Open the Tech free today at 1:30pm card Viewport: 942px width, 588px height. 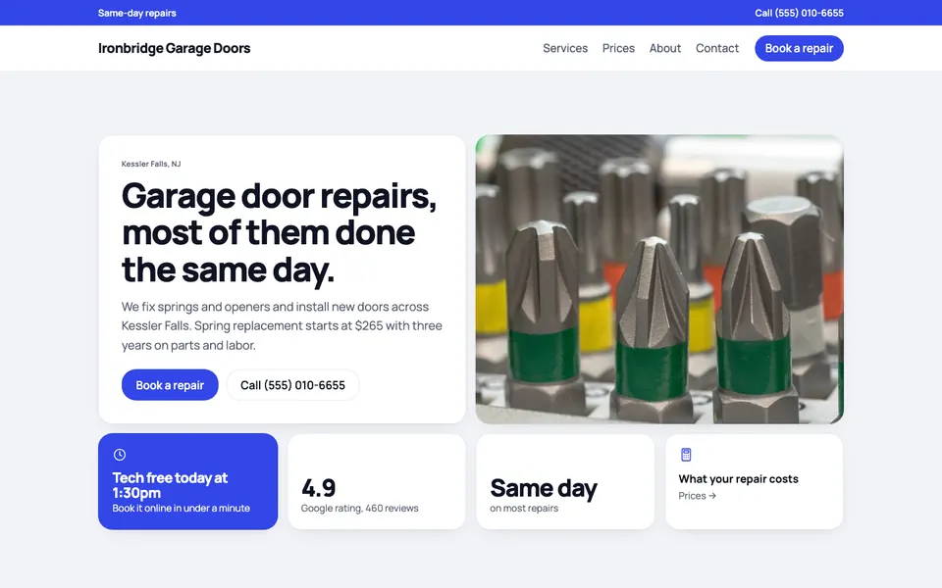[188, 481]
